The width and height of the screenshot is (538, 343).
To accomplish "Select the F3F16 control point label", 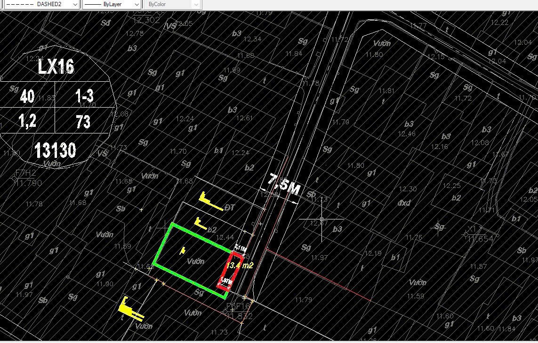I will pyautogui.click(x=238, y=306).
